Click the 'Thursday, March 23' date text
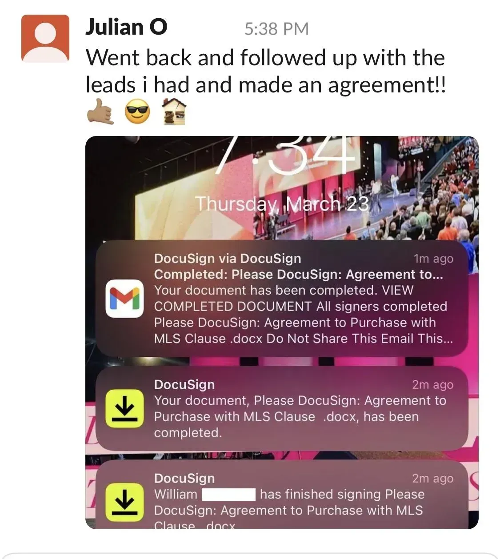Viewport: 500px width, 559px height. coord(282,204)
